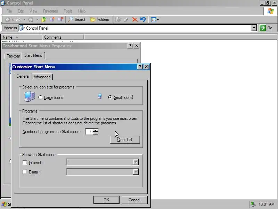Click Help button on Taskbar Properties title bar
The height and width of the screenshot is (209, 278).
[130, 46]
